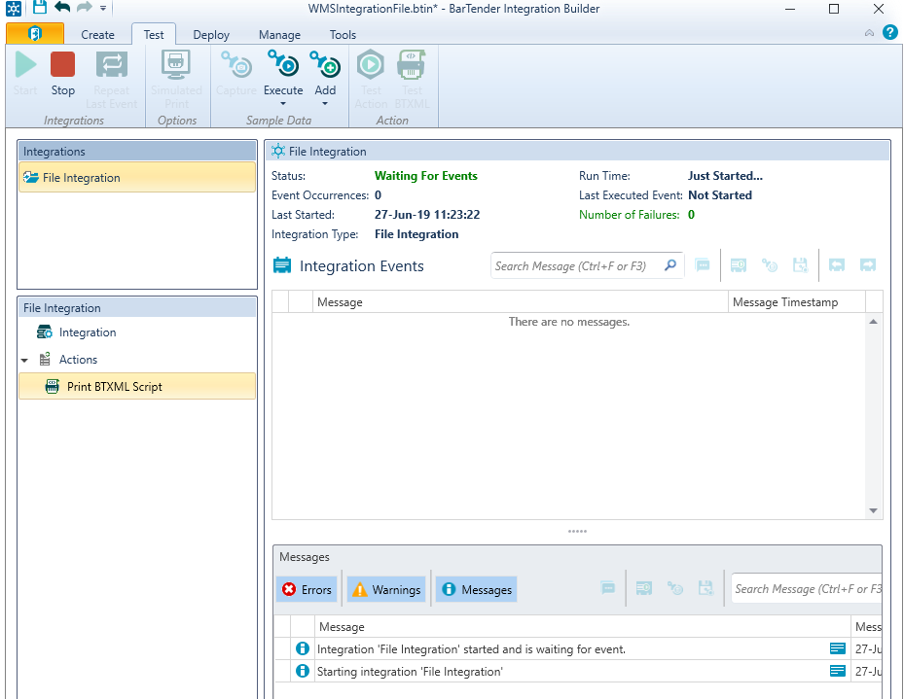
Task: Select the Integration node in the tree
Action: (87, 332)
